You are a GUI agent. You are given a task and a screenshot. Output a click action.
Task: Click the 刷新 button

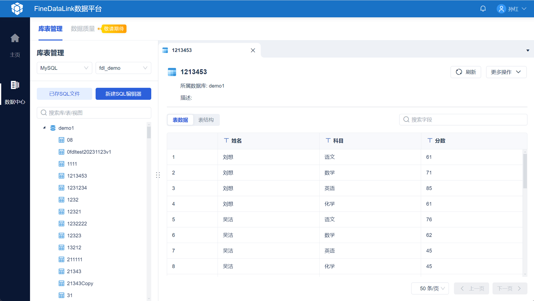coord(466,72)
